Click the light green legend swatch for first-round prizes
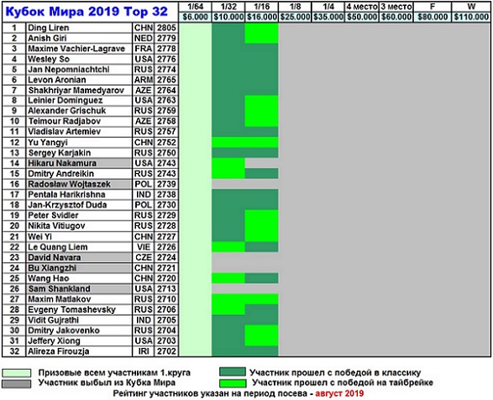Viewport: 493px width, 400px height. pyautogui.click(x=17, y=373)
